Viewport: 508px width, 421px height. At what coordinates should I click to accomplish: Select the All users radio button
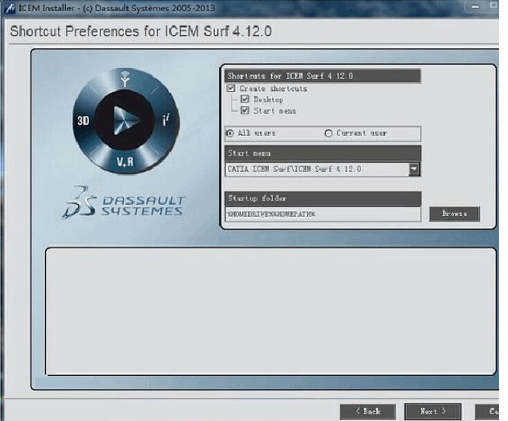pos(230,133)
